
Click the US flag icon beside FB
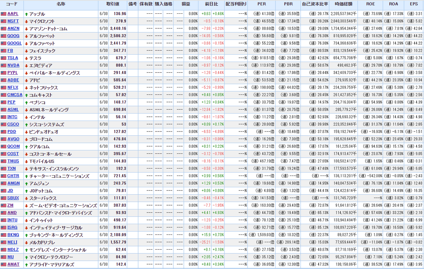[x=4, y=51]
